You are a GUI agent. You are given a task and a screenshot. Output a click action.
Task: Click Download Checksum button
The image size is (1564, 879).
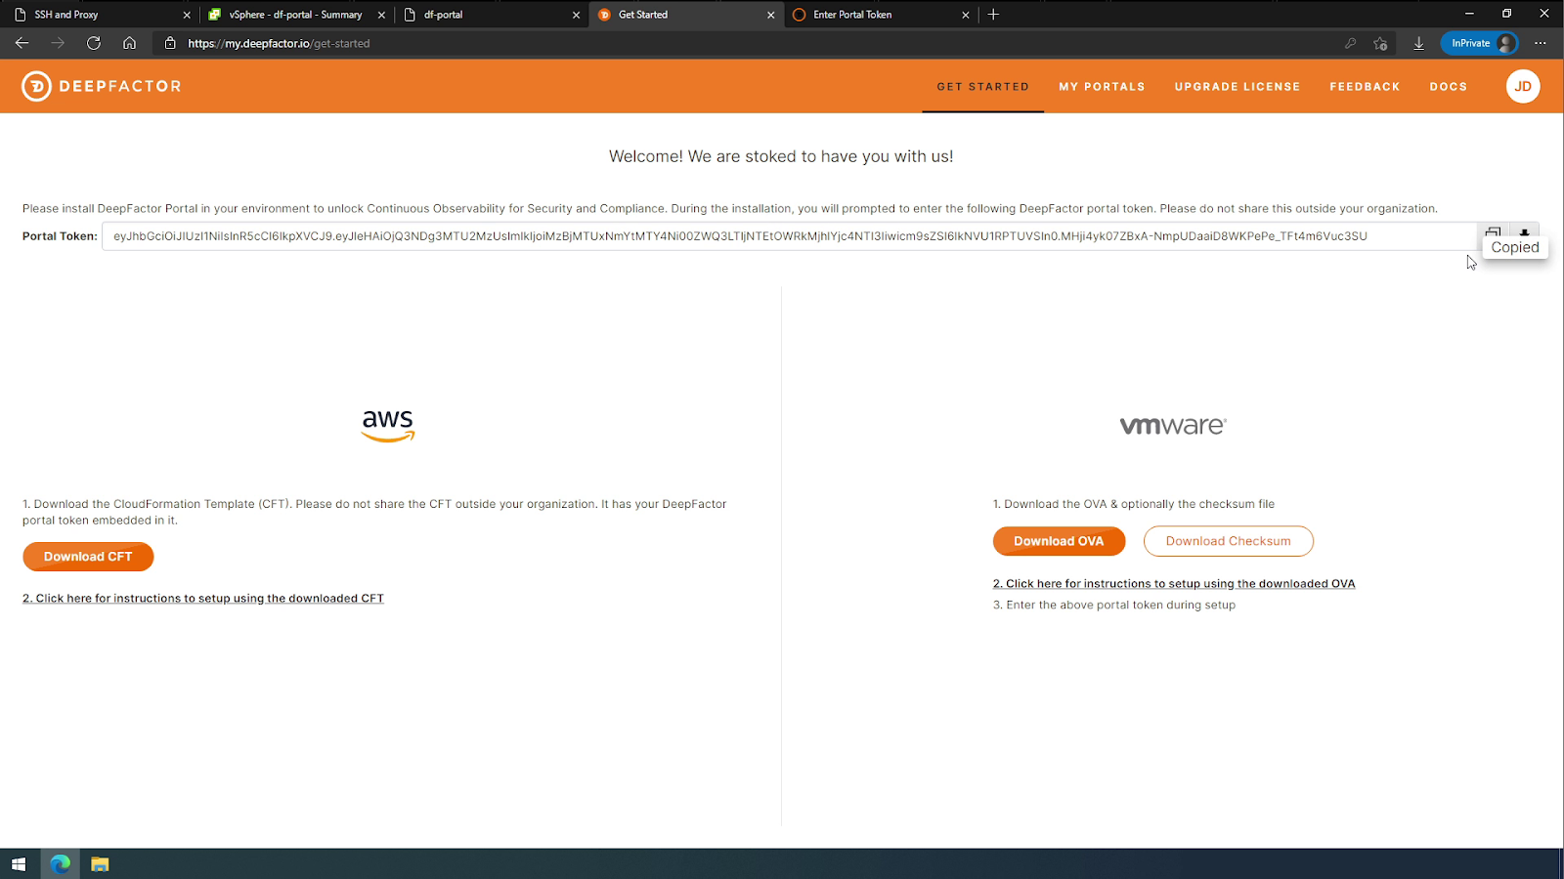coord(1228,541)
